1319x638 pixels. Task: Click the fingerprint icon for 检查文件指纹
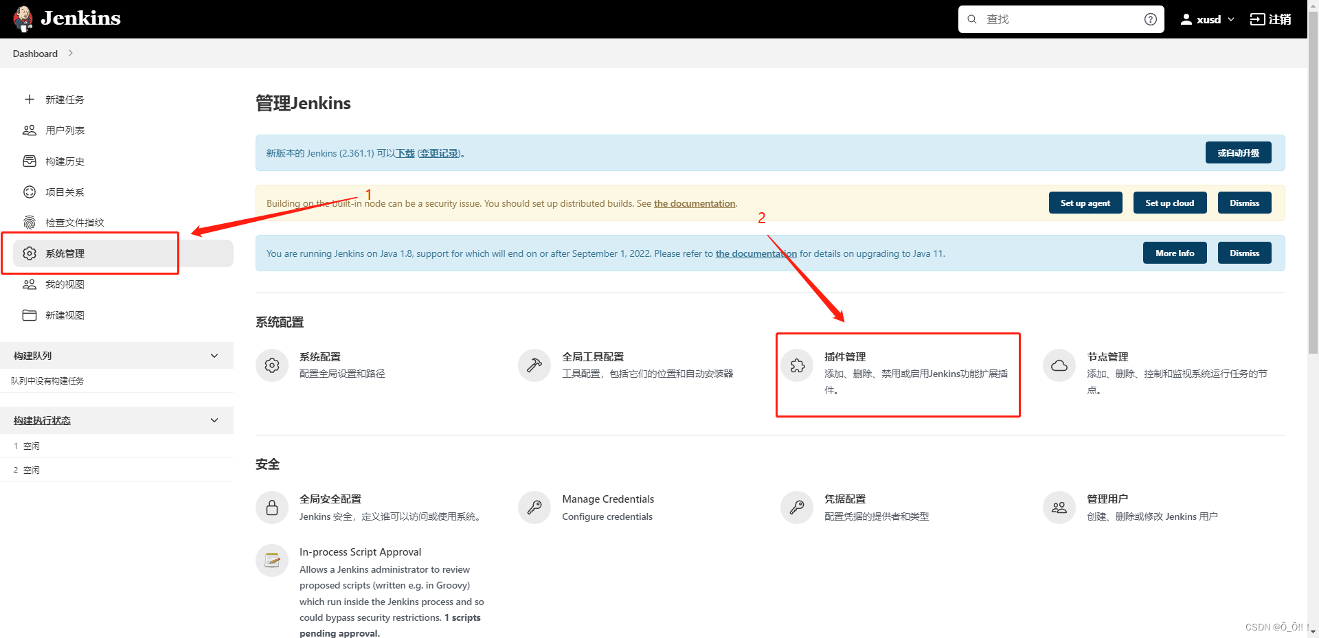pos(30,223)
